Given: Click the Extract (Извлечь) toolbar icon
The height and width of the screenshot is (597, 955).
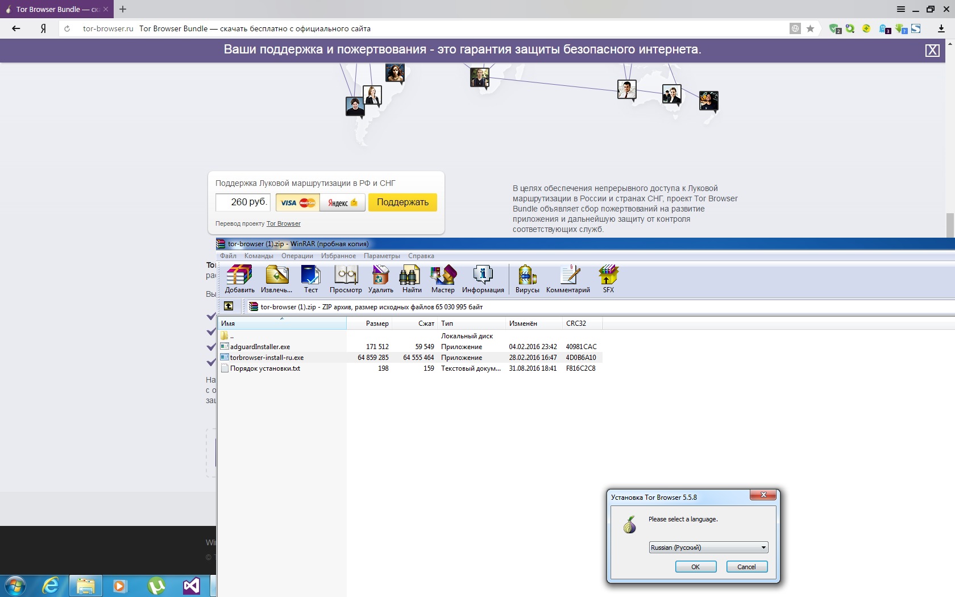Looking at the screenshot, I should click(x=277, y=279).
